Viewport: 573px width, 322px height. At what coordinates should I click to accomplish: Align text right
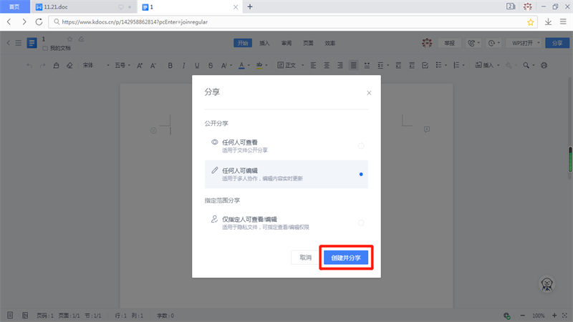[x=340, y=65]
